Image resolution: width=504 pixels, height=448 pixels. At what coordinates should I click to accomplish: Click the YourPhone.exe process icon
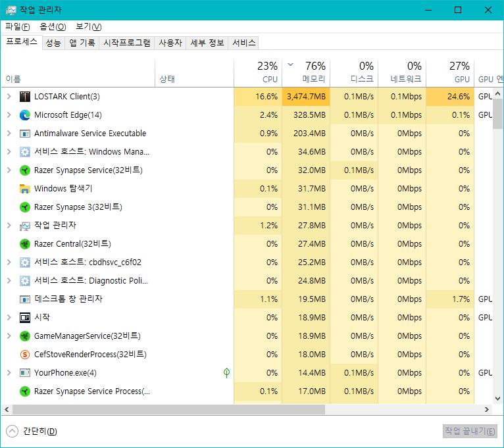pos(25,373)
